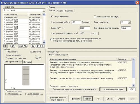Toggle the K filter button
This screenshot has width=140, height=104.
33,46
